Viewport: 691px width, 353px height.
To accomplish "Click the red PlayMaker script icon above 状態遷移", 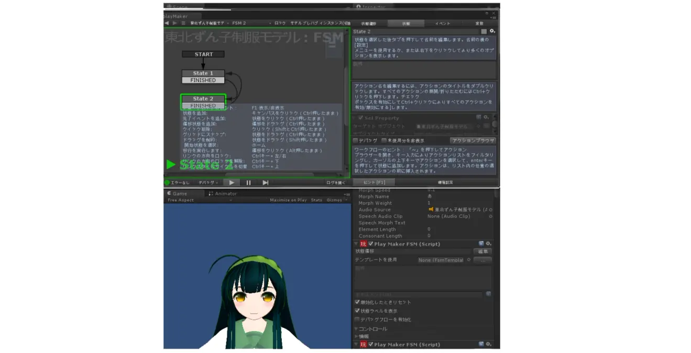I will (x=364, y=244).
